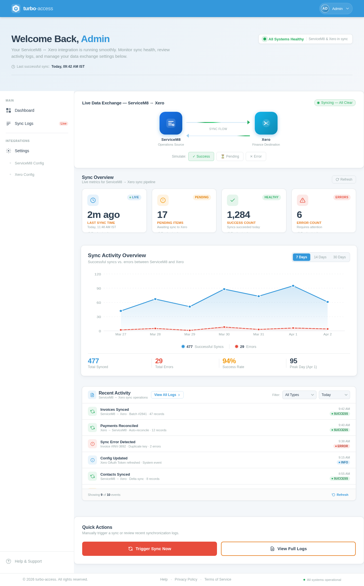The image size is (364, 586).
Task: Open View All Logs
Action: click(x=167, y=395)
